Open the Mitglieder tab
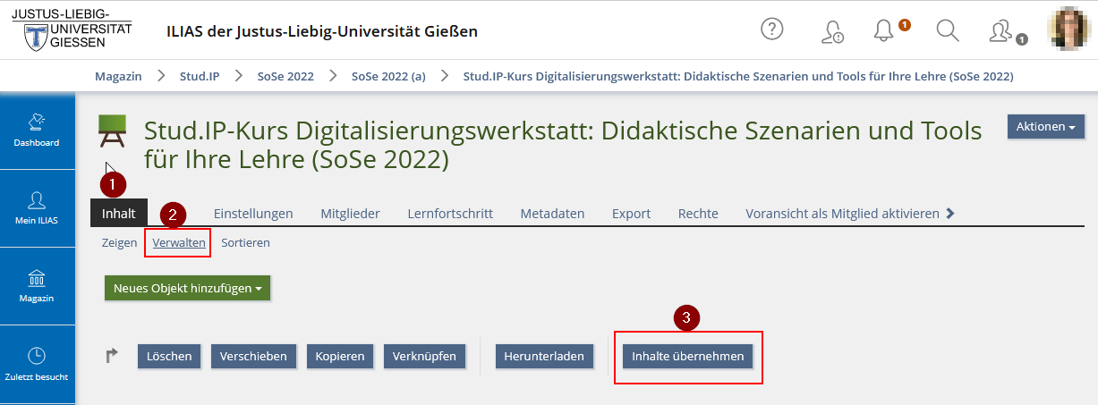 (x=350, y=214)
